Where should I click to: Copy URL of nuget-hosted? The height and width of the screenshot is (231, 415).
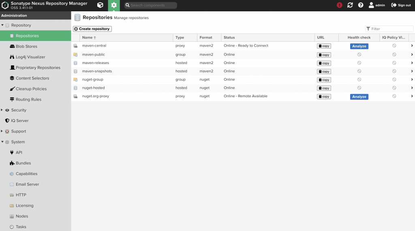point(324,88)
